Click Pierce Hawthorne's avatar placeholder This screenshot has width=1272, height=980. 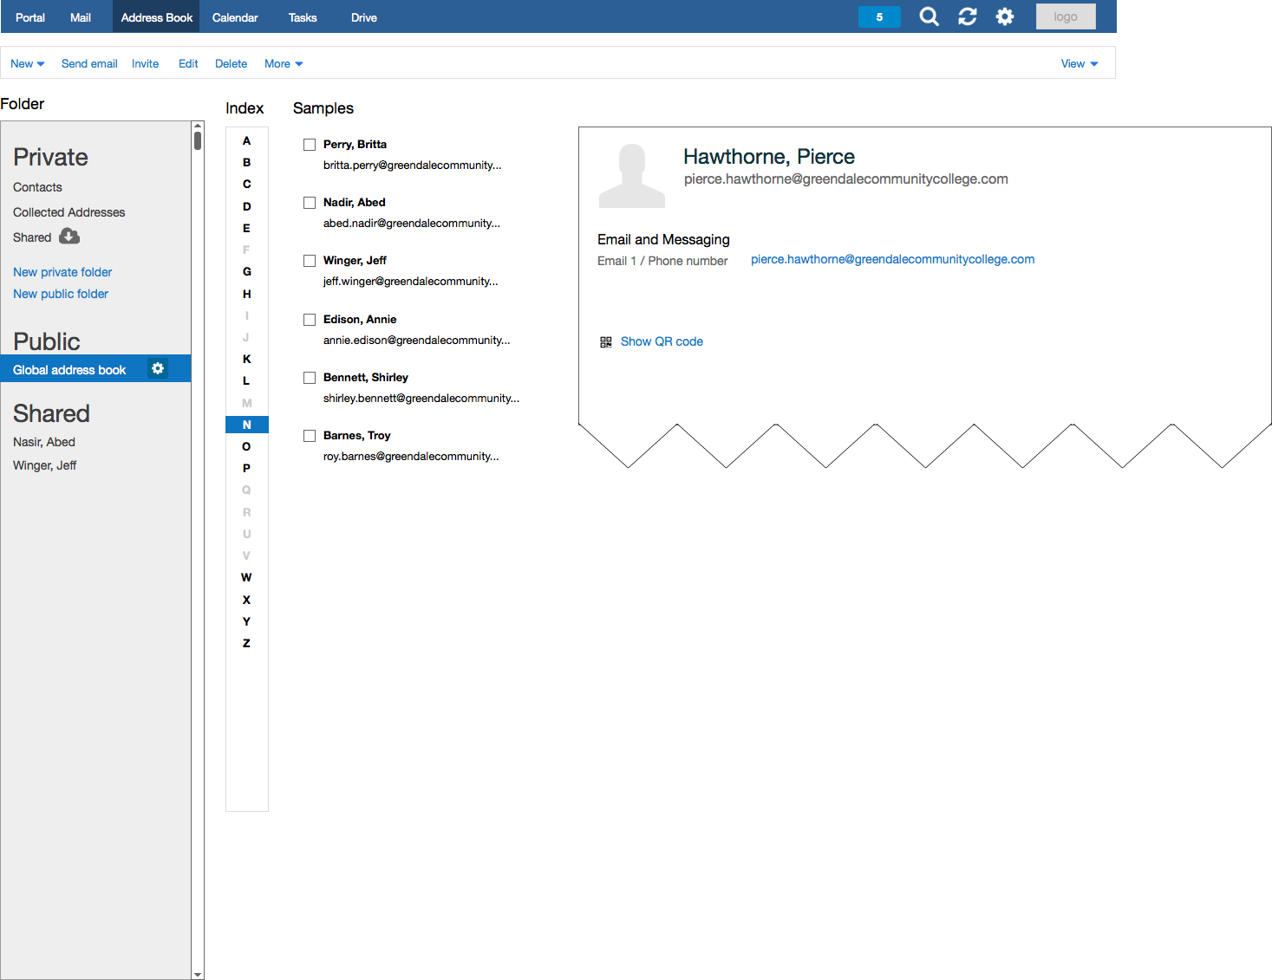pyautogui.click(x=632, y=175)
